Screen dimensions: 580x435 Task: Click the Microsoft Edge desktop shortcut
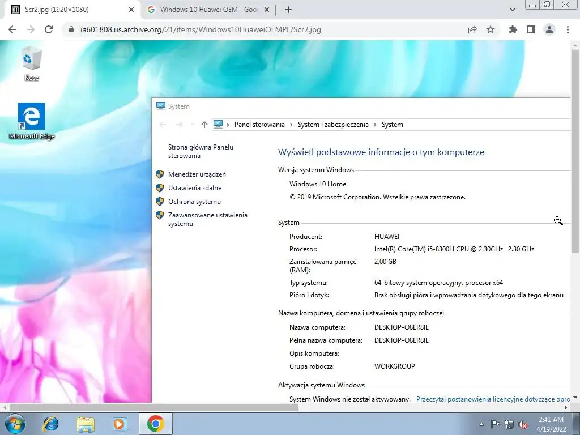point(32,121)
